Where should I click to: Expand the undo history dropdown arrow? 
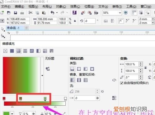click(57, 13)
